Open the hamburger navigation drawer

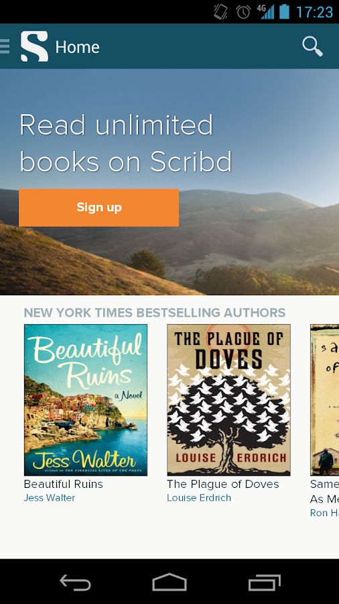(x=5, y=46)
